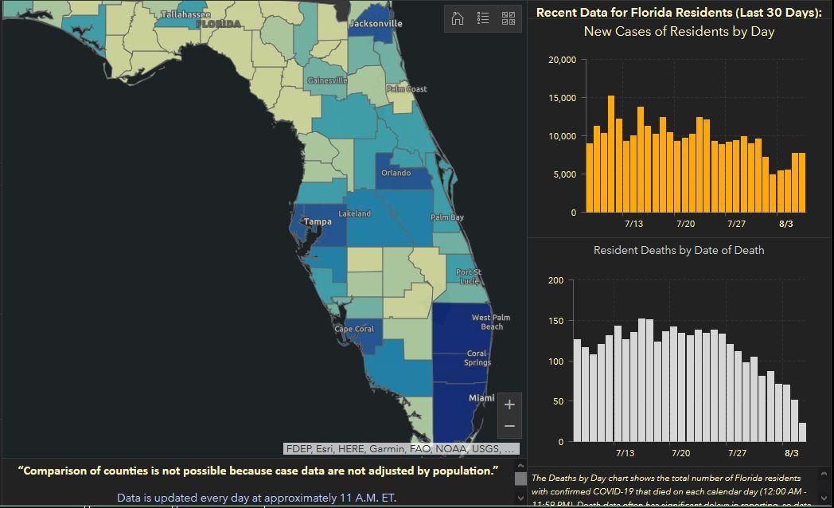Select the Orlando county area
The width and height of the screenshot is (834, 508).
tap(400, 177)
